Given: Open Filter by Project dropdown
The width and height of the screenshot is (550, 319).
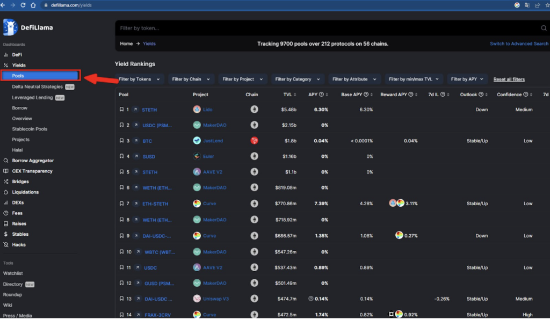Looking at the screenshot, I should (x=243, y=79).
